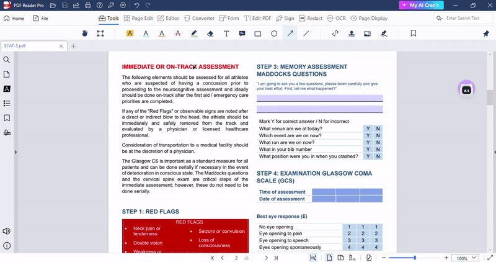Open the sidebar Search panel
Screen dimensions: 496x262
pos(6,60)
